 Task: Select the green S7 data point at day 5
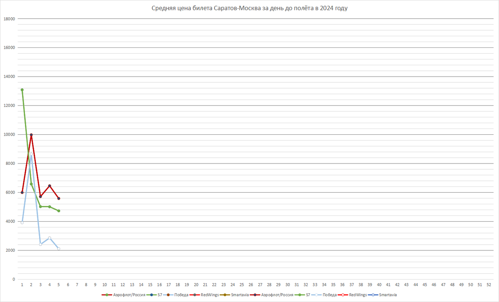coord(59,211)
